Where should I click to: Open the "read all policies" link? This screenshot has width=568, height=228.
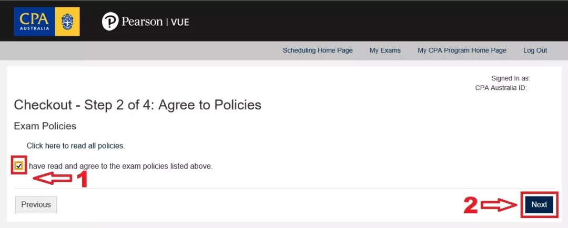[76, 146]
